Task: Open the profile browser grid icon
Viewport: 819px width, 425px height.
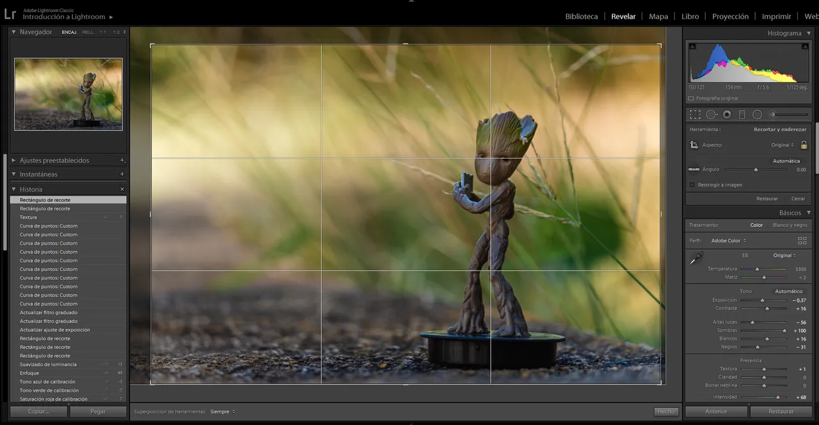Action: (802, 241)
